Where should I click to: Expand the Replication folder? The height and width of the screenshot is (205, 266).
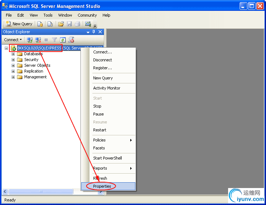[13, 71]
